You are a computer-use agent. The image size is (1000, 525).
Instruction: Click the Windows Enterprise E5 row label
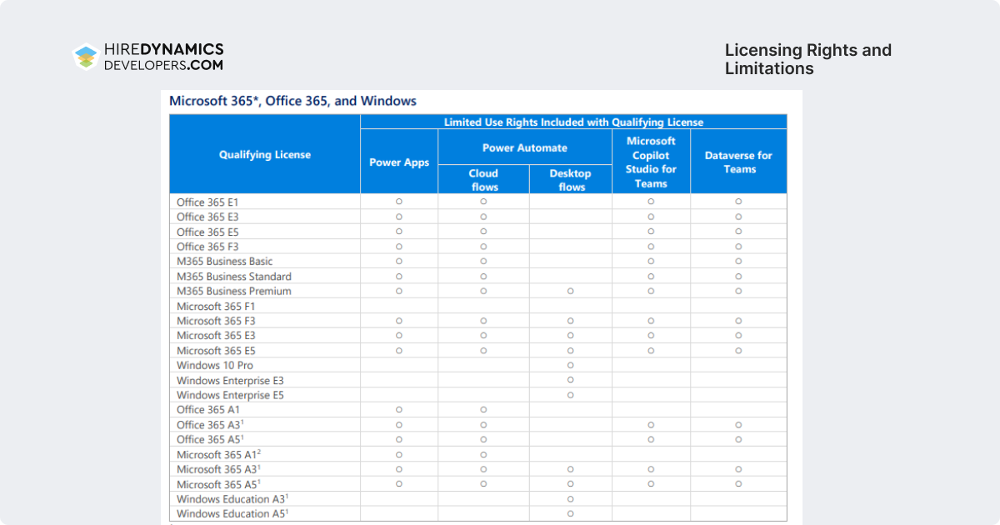pos(230,396)
